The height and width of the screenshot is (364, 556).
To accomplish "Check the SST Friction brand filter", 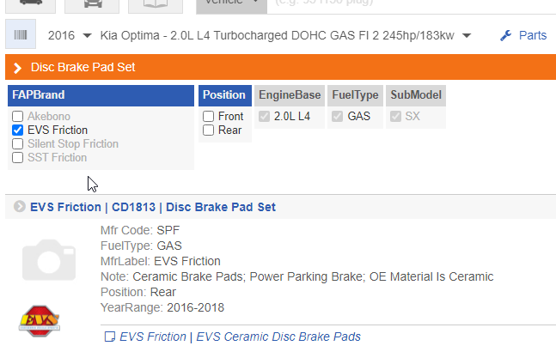I will 18,157.
